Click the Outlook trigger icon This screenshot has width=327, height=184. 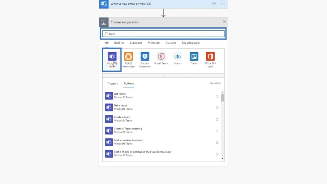tap(104, 4)
